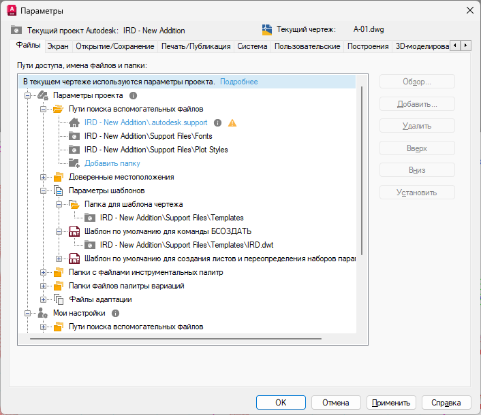Viewport: 481px width, 415px height.
Task: Select IRD - New Addition\Support Files\Plot Styles row
Action: [156, 150]
